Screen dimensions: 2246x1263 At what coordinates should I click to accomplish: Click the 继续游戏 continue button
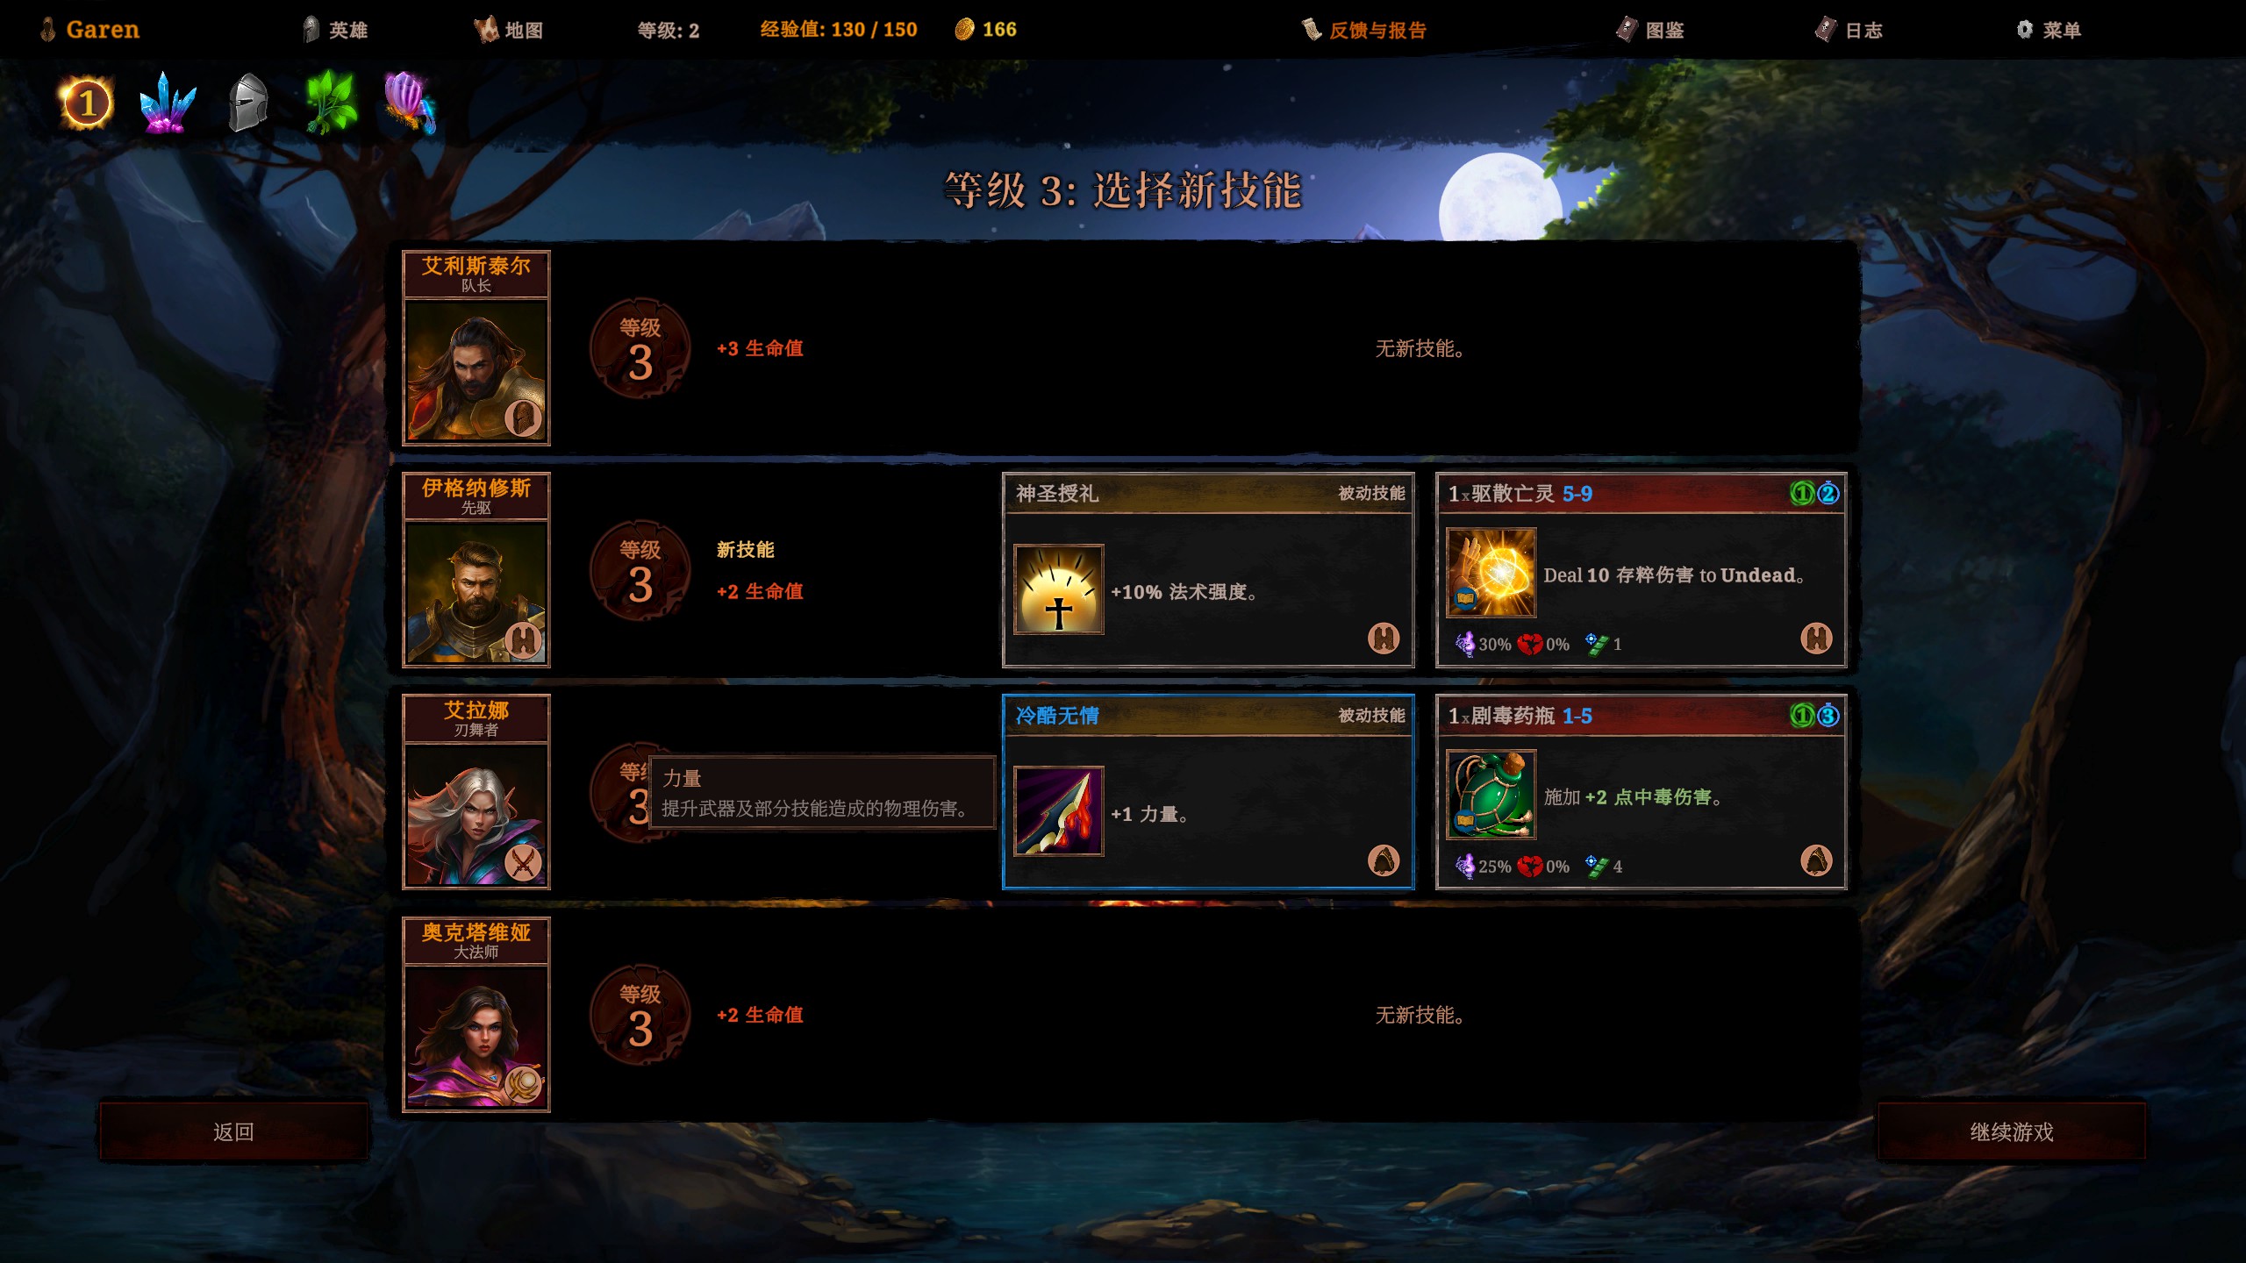pyautogui.click(x=2011, y=1131)
